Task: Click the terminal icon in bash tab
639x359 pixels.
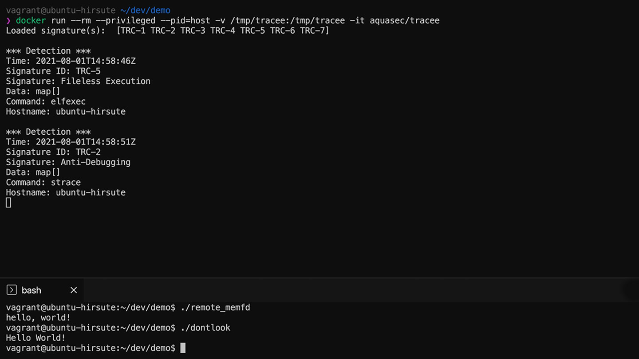Action: 12,290
